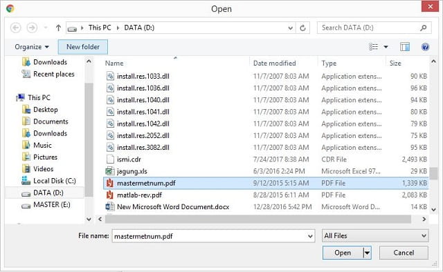Click the horizontal scrollbar of file list

[x=258, y=219]
